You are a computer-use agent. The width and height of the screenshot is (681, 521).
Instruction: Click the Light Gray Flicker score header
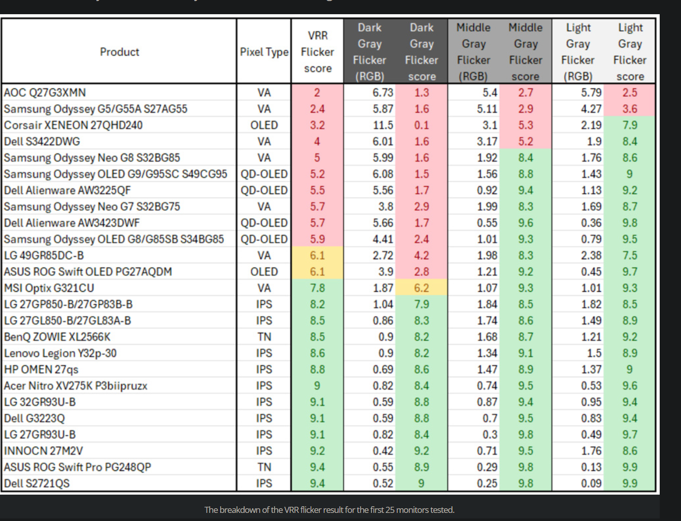[x=630, y=52]
